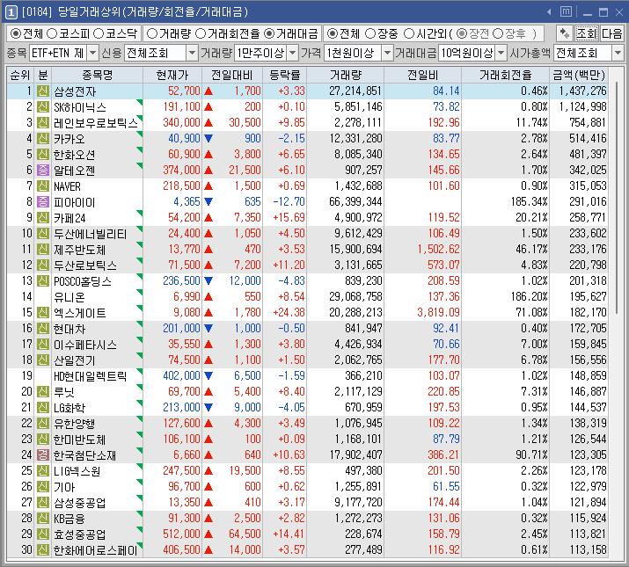Click the 신 badge next to 루닛
The image size is (629, 567).
[x=43, y=391]
